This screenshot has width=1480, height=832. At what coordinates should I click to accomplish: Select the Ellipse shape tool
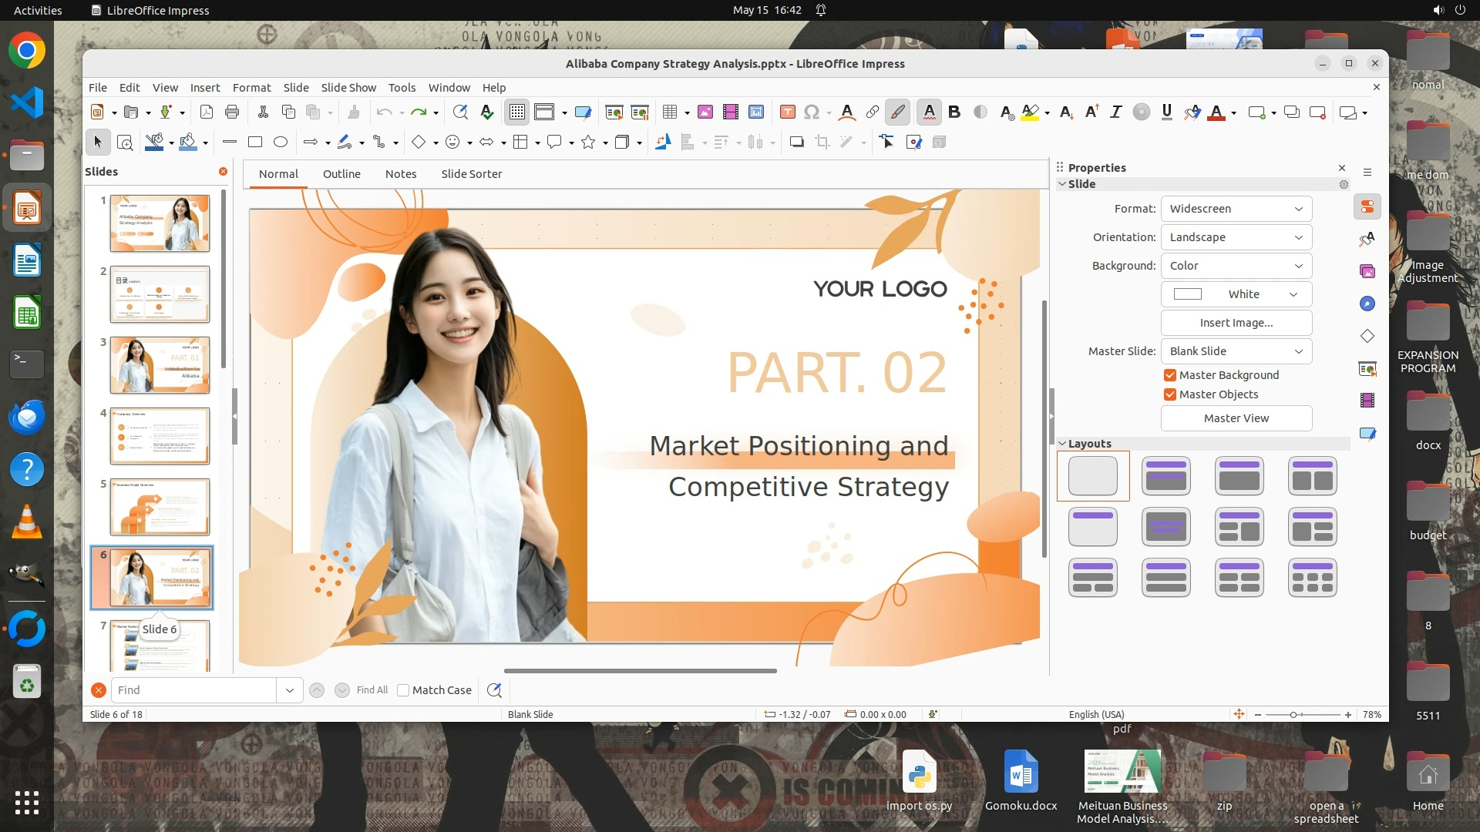point(281,142)
